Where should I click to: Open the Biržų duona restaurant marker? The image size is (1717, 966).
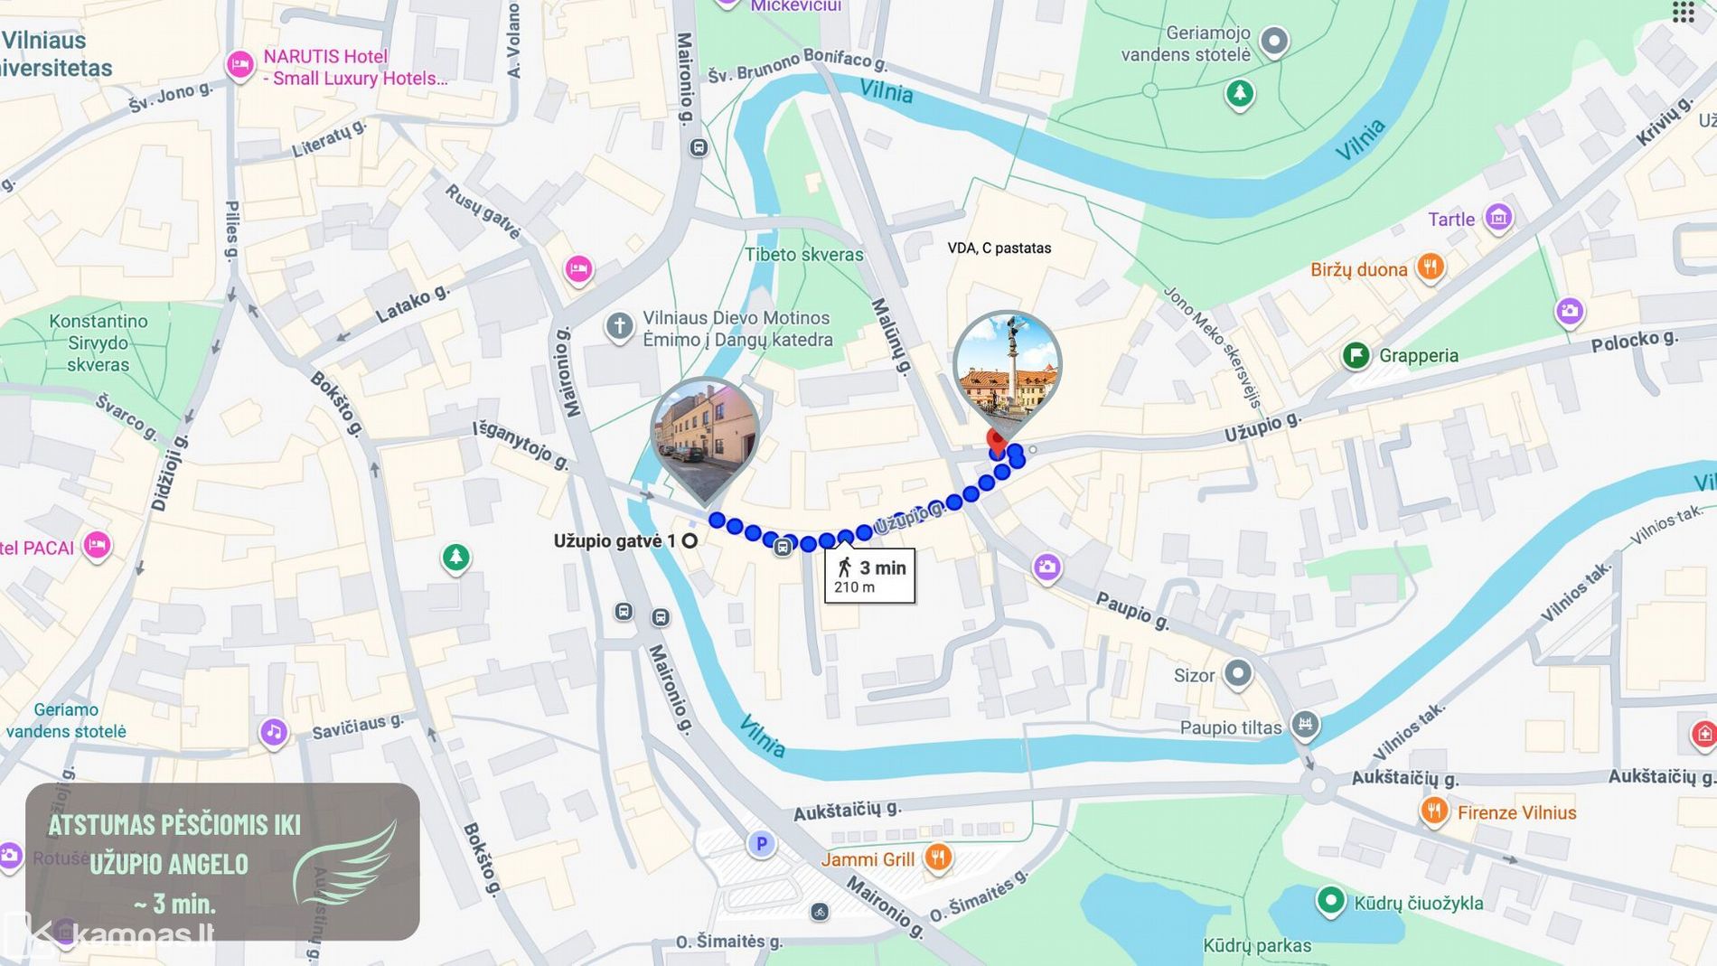(x=1430, y=267)
